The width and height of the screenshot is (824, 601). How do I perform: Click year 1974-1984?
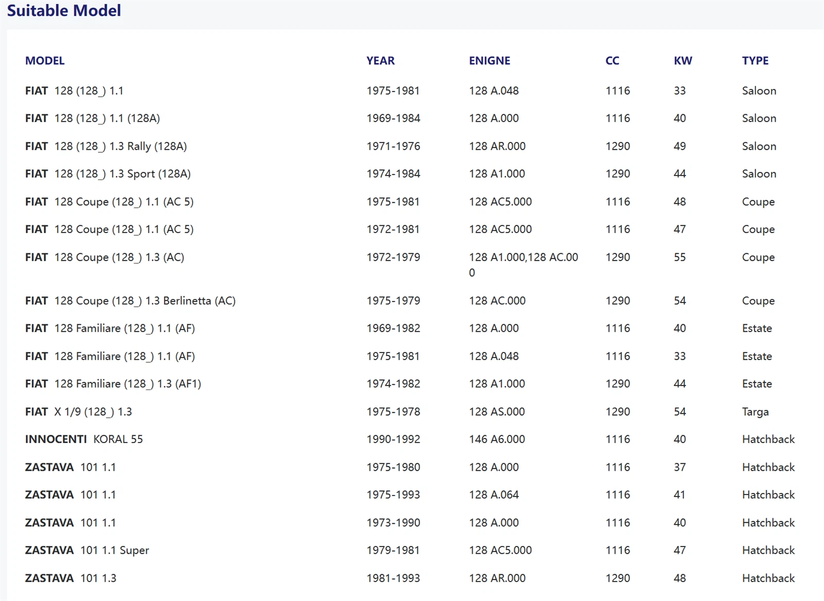(x=393, y=174)
